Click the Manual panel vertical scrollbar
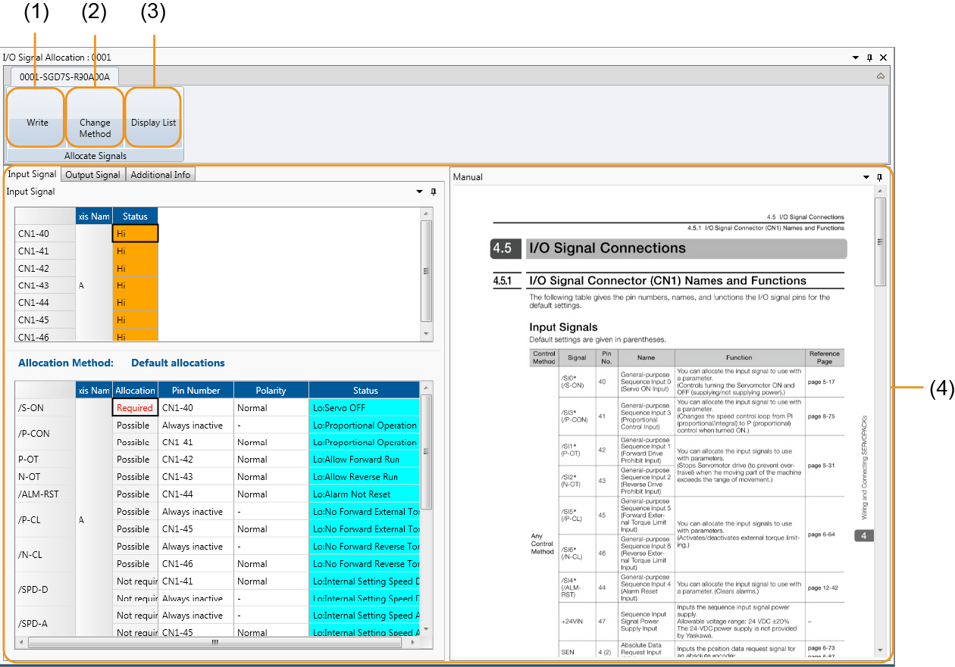This screenshot has height=667, width=955. tap(879, 242)
